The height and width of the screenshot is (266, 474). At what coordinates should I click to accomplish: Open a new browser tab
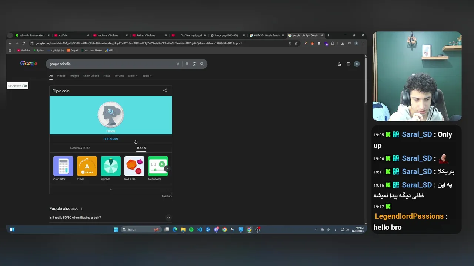pyautogui.click(x=328, y=35)
